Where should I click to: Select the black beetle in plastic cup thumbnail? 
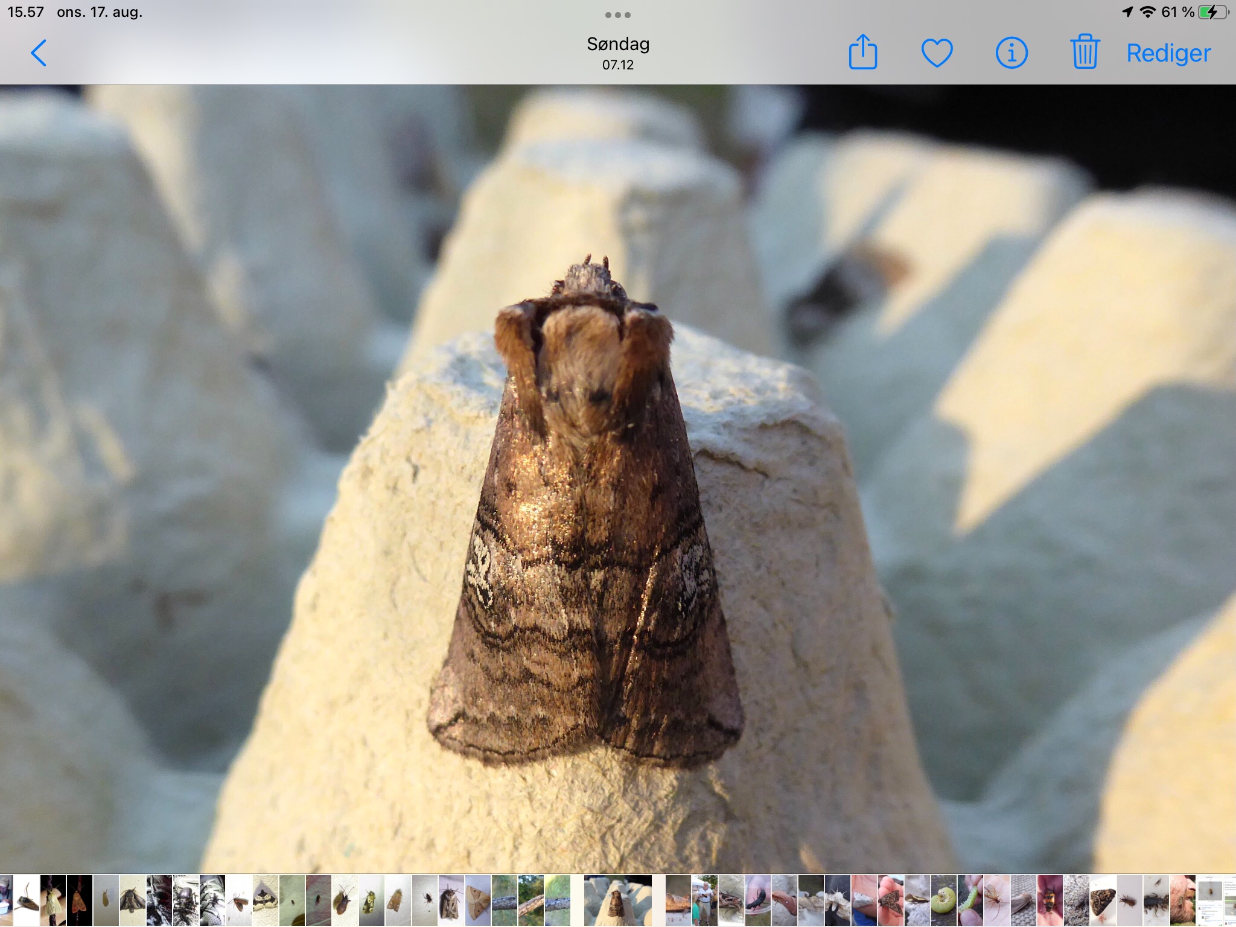point(757,900)
